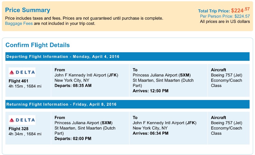Image resolution: width=255 pixels, height=155 pixels.
Task: Click the 4h 15m flight duration
Action: pyautogui.click(x=15, y=86)
